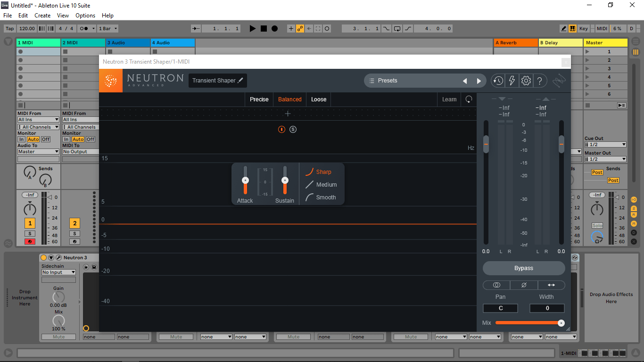Click the MIDI arrangement overdub plus icon
Viewport: 644px width, 362px height.
click(x=291, y=29)
